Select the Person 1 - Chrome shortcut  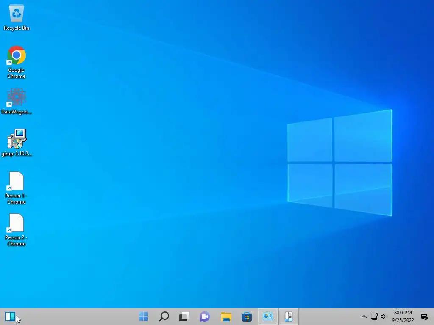17,188
